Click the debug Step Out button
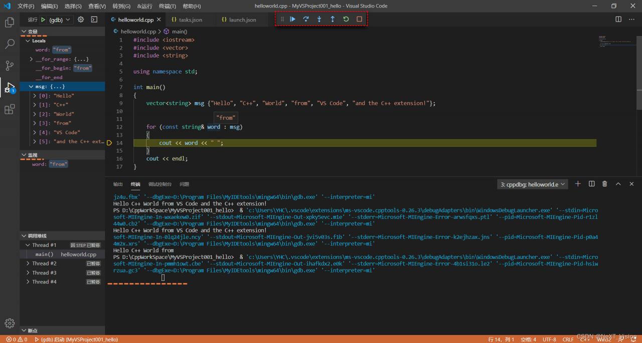Screen dimensions: 642x343 332,19
